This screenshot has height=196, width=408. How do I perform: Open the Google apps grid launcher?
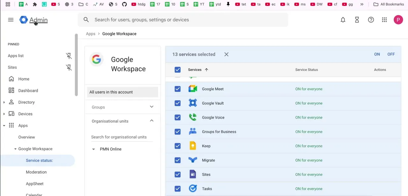384,20
